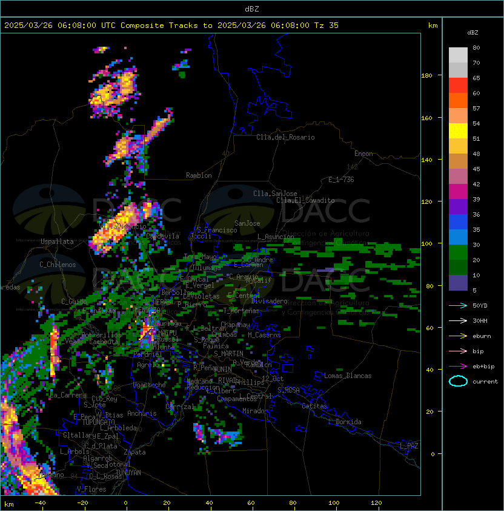Select the light gray 80 dBZ swatch

pos(458,55)
